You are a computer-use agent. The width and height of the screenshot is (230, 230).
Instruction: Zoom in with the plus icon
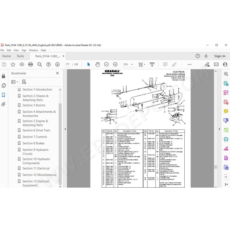point(115,64)
